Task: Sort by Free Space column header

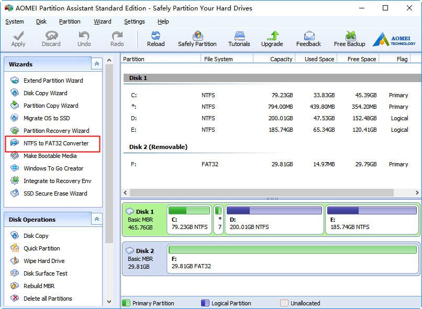Action: click(x=358, y=59)
